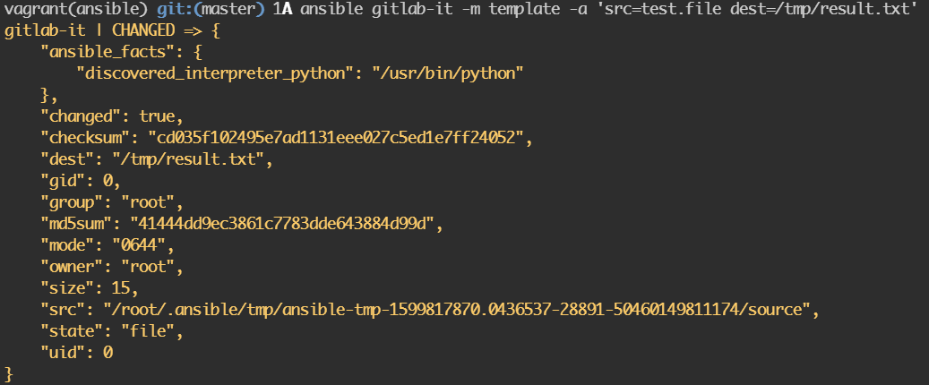
Task: Click the 'dest=/tmp/result.txt' command argument
Action: point(831,11)
